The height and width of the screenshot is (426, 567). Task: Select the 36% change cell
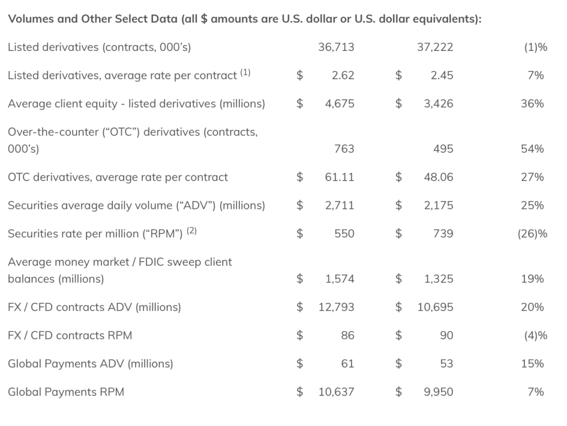click(532, 103)
